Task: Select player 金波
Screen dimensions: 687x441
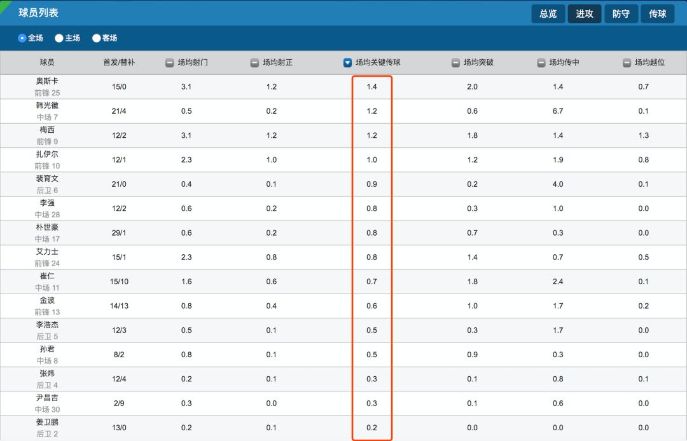Action: pyautogui.click(x=47, y=301)
